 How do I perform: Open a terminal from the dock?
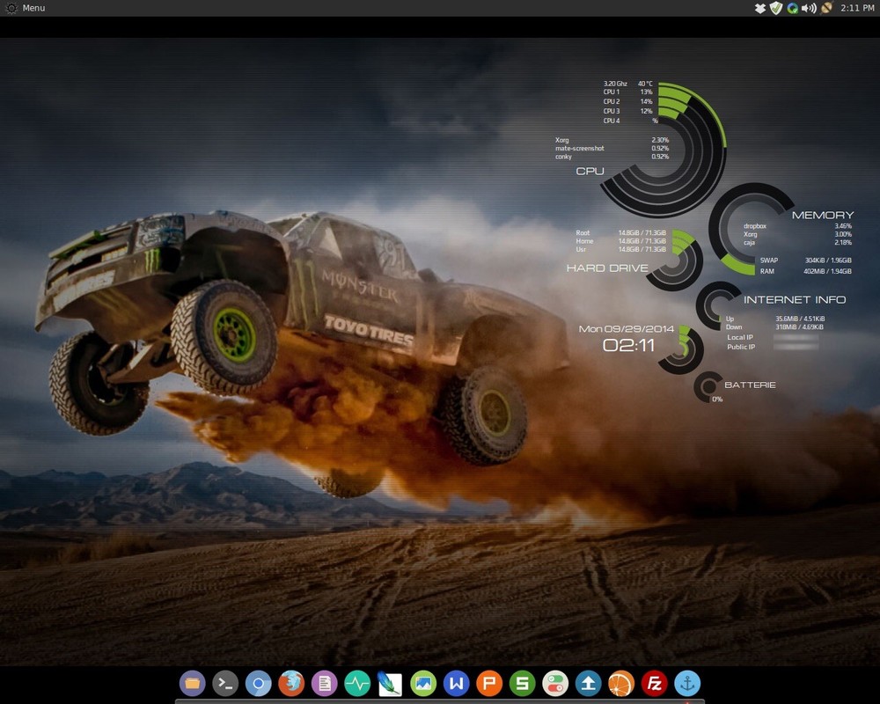pyautogui.click(x=225, y=684)
